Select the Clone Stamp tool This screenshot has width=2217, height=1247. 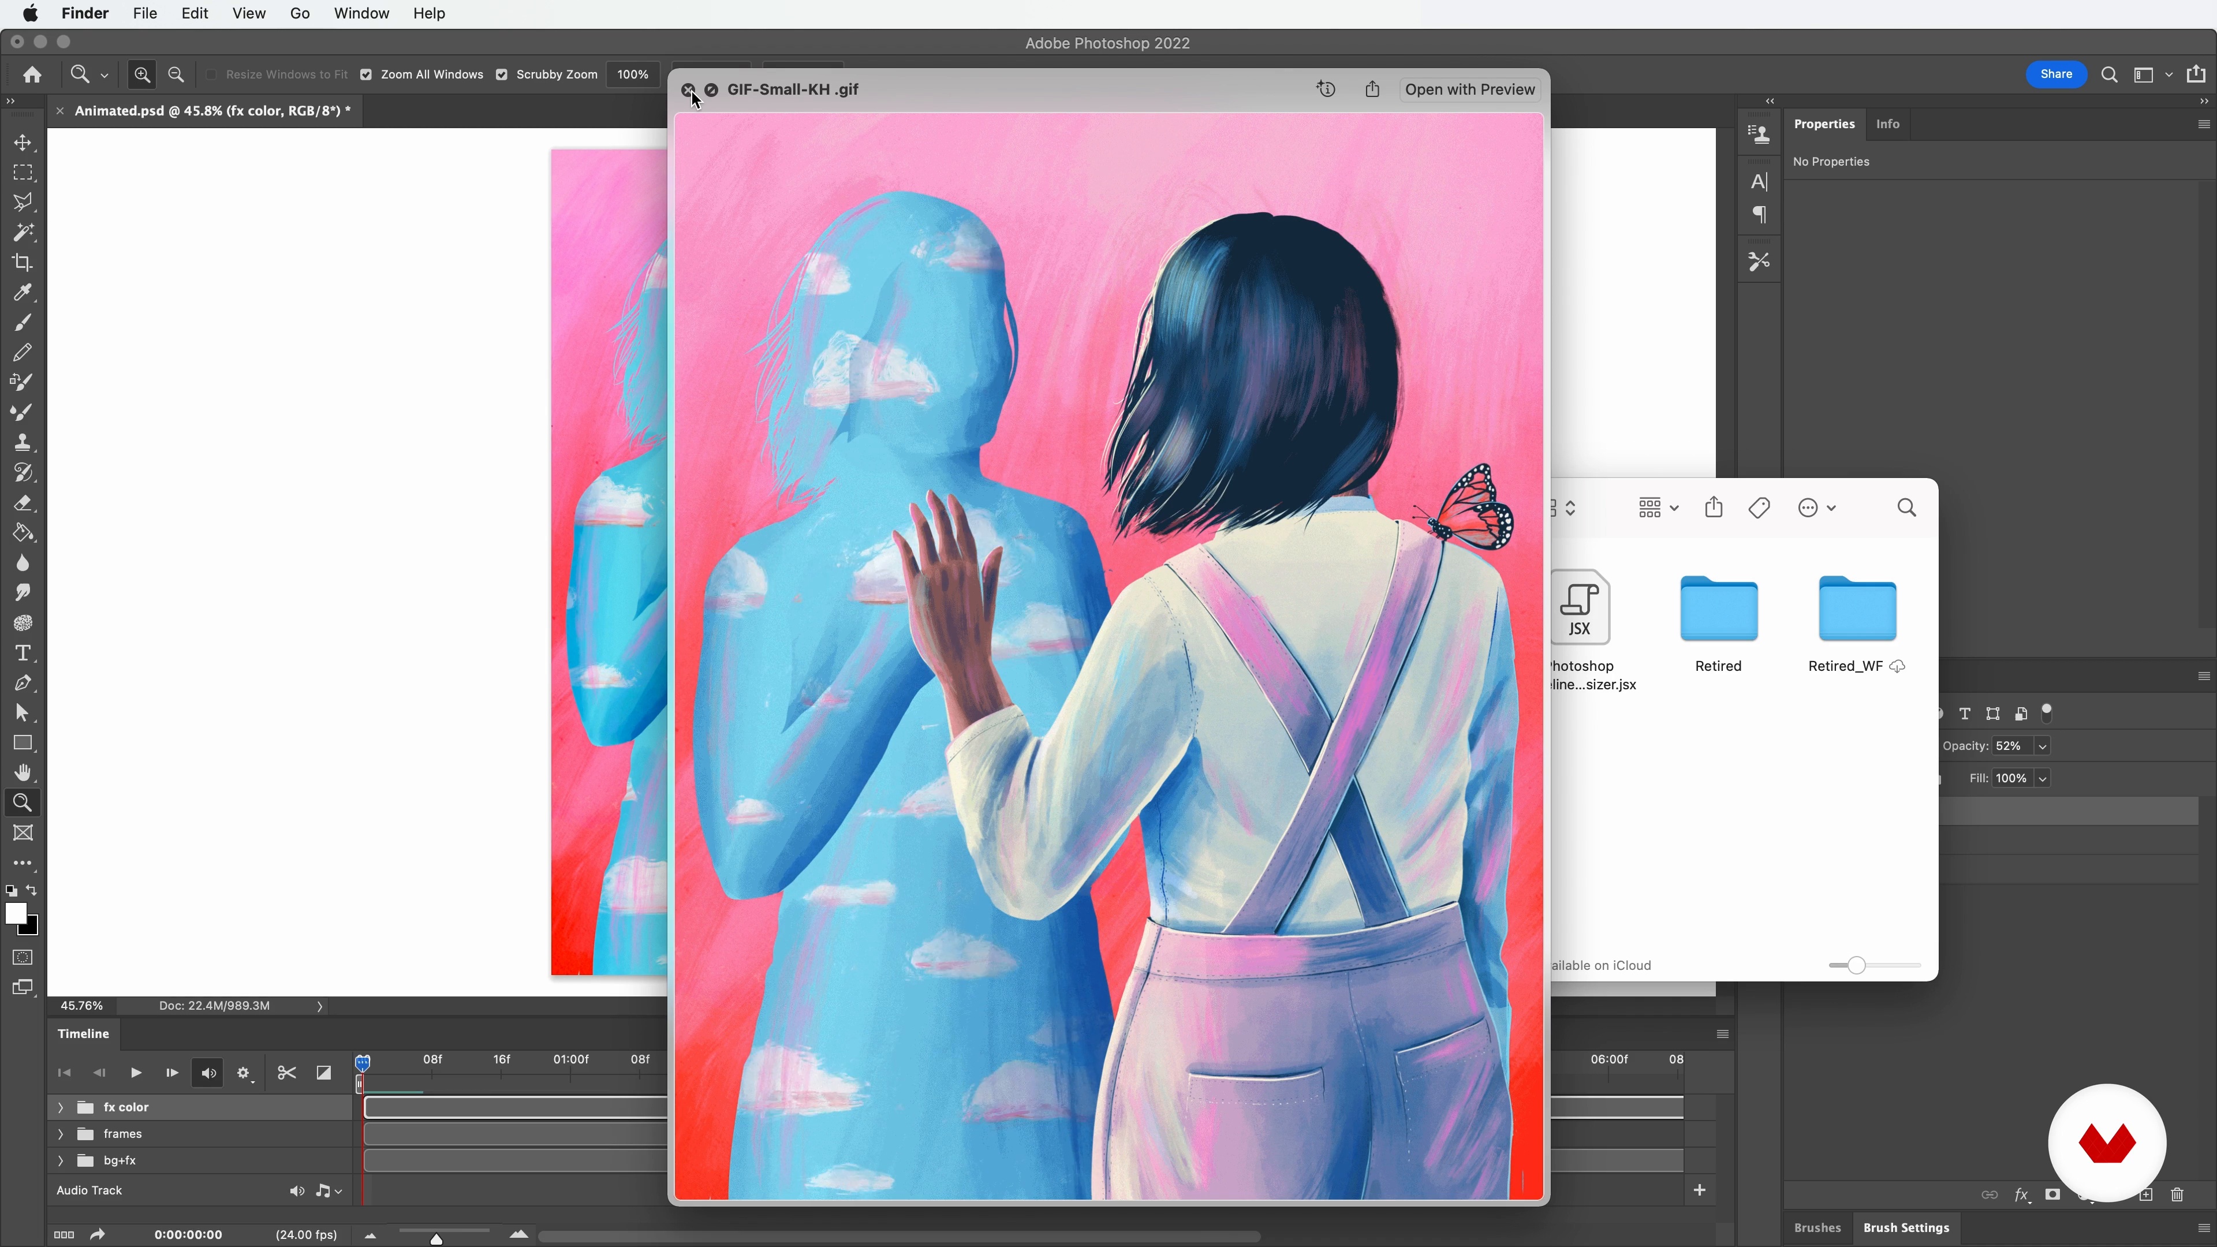23,442
